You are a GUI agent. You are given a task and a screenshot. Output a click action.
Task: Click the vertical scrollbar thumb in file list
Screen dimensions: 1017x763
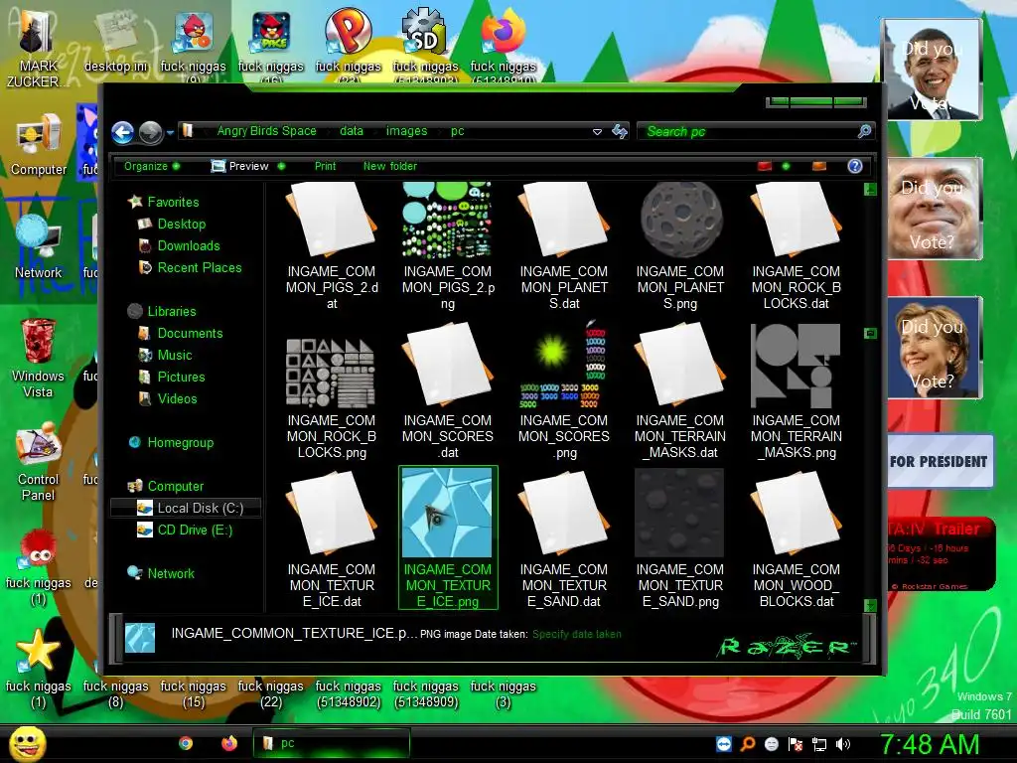[870, 334]
